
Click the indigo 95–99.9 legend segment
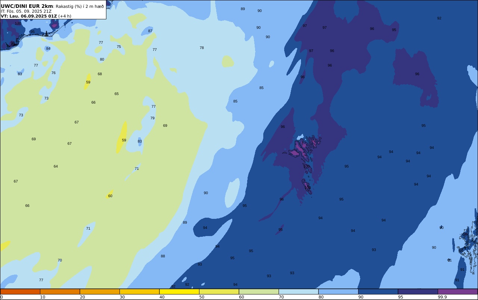[418, 291]
